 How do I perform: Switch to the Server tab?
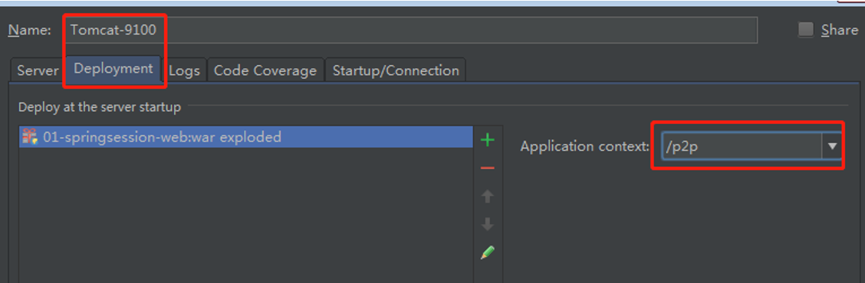click(x=38, y=70)
